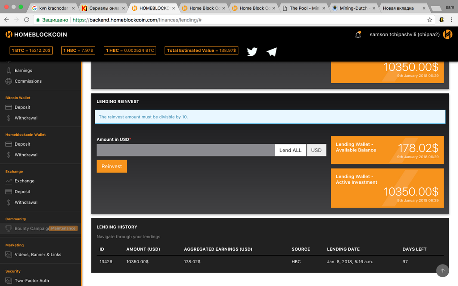
Task: Close the Mining-Dutch tab
Action: coord(374,8)
